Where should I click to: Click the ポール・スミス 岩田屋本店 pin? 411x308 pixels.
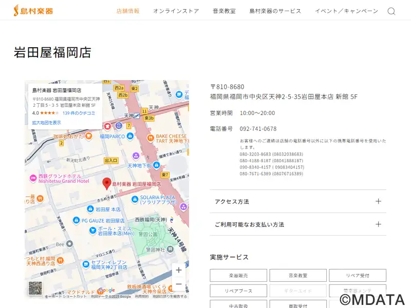click(x=92, y=230)
